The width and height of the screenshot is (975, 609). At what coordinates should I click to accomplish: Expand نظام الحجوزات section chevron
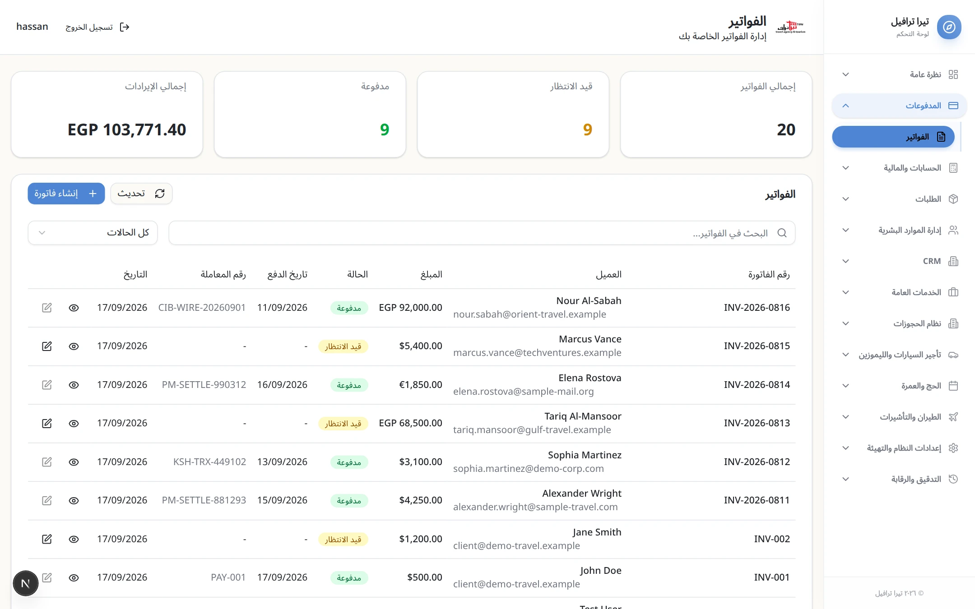(846, 323)
